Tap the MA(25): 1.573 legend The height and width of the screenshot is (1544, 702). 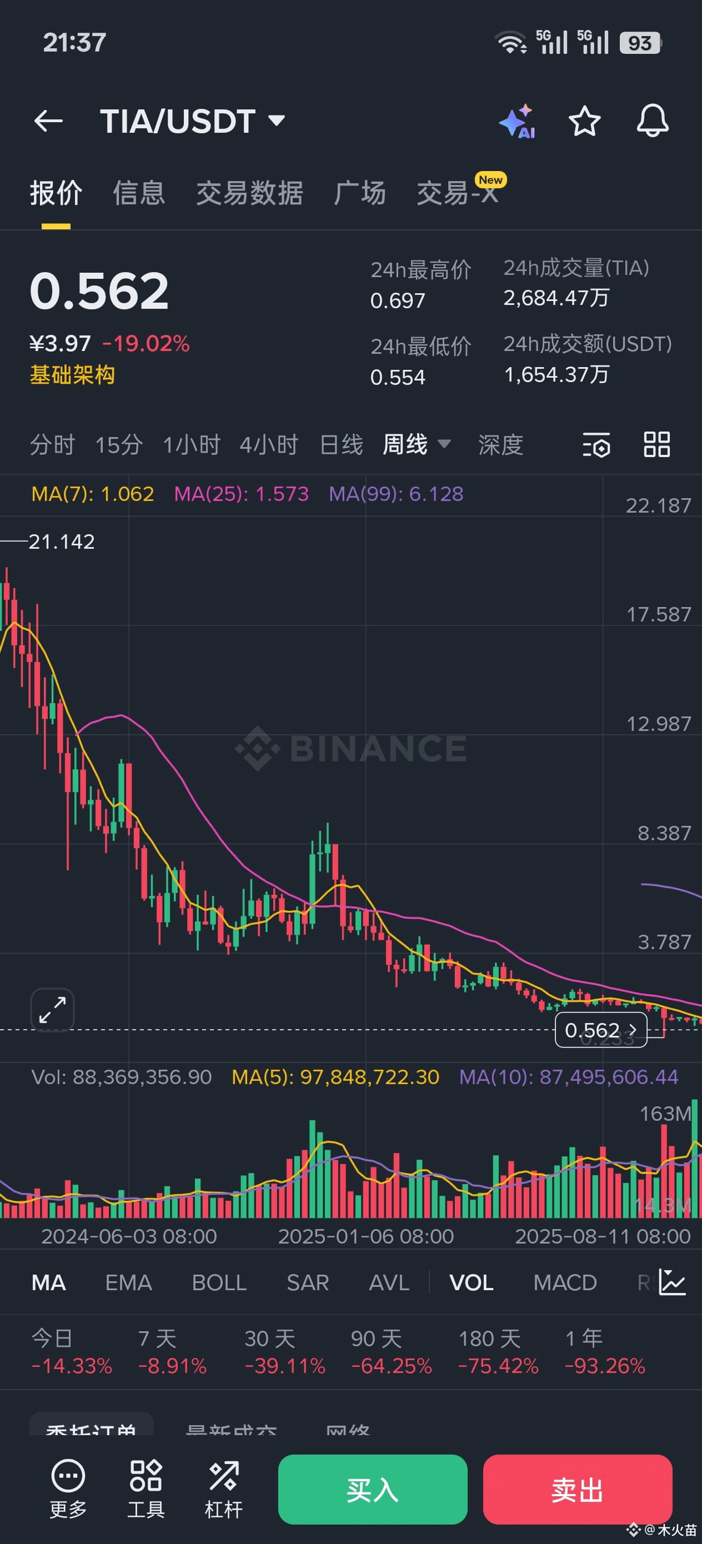click(241, 494)
